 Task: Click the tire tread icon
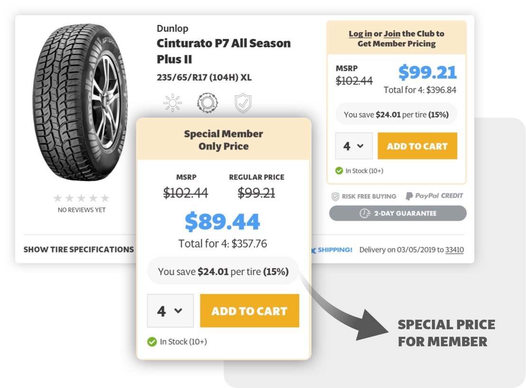coord(207,102)
